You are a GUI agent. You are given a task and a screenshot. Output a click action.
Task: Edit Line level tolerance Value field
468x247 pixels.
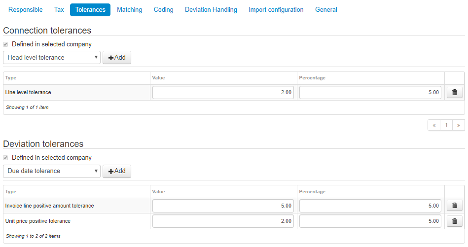pos(223,93)
